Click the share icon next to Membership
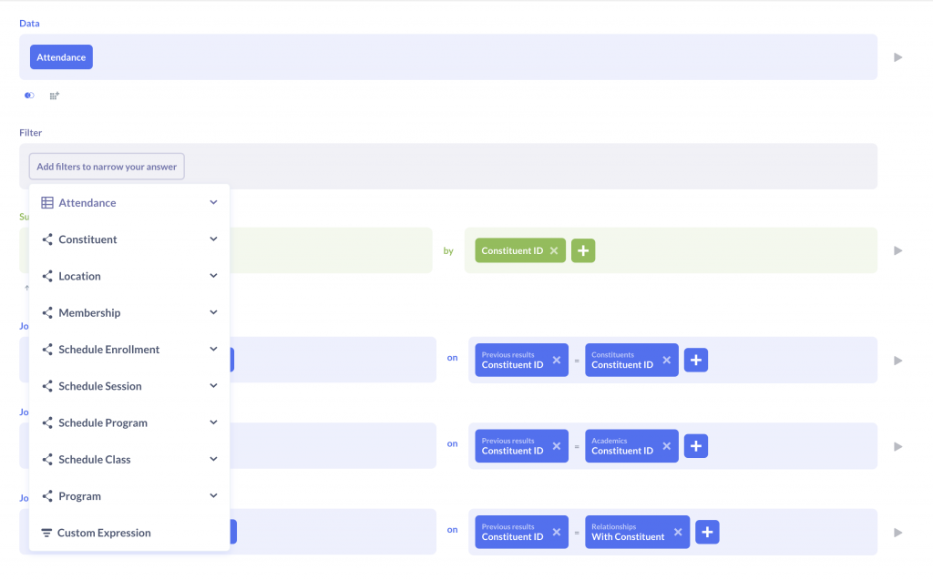 pos(47,313)
